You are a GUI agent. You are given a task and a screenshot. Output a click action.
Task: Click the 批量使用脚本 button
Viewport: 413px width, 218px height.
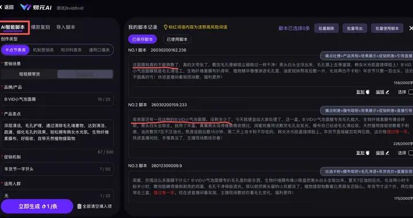pyautogui.click(x=387, y=29)
